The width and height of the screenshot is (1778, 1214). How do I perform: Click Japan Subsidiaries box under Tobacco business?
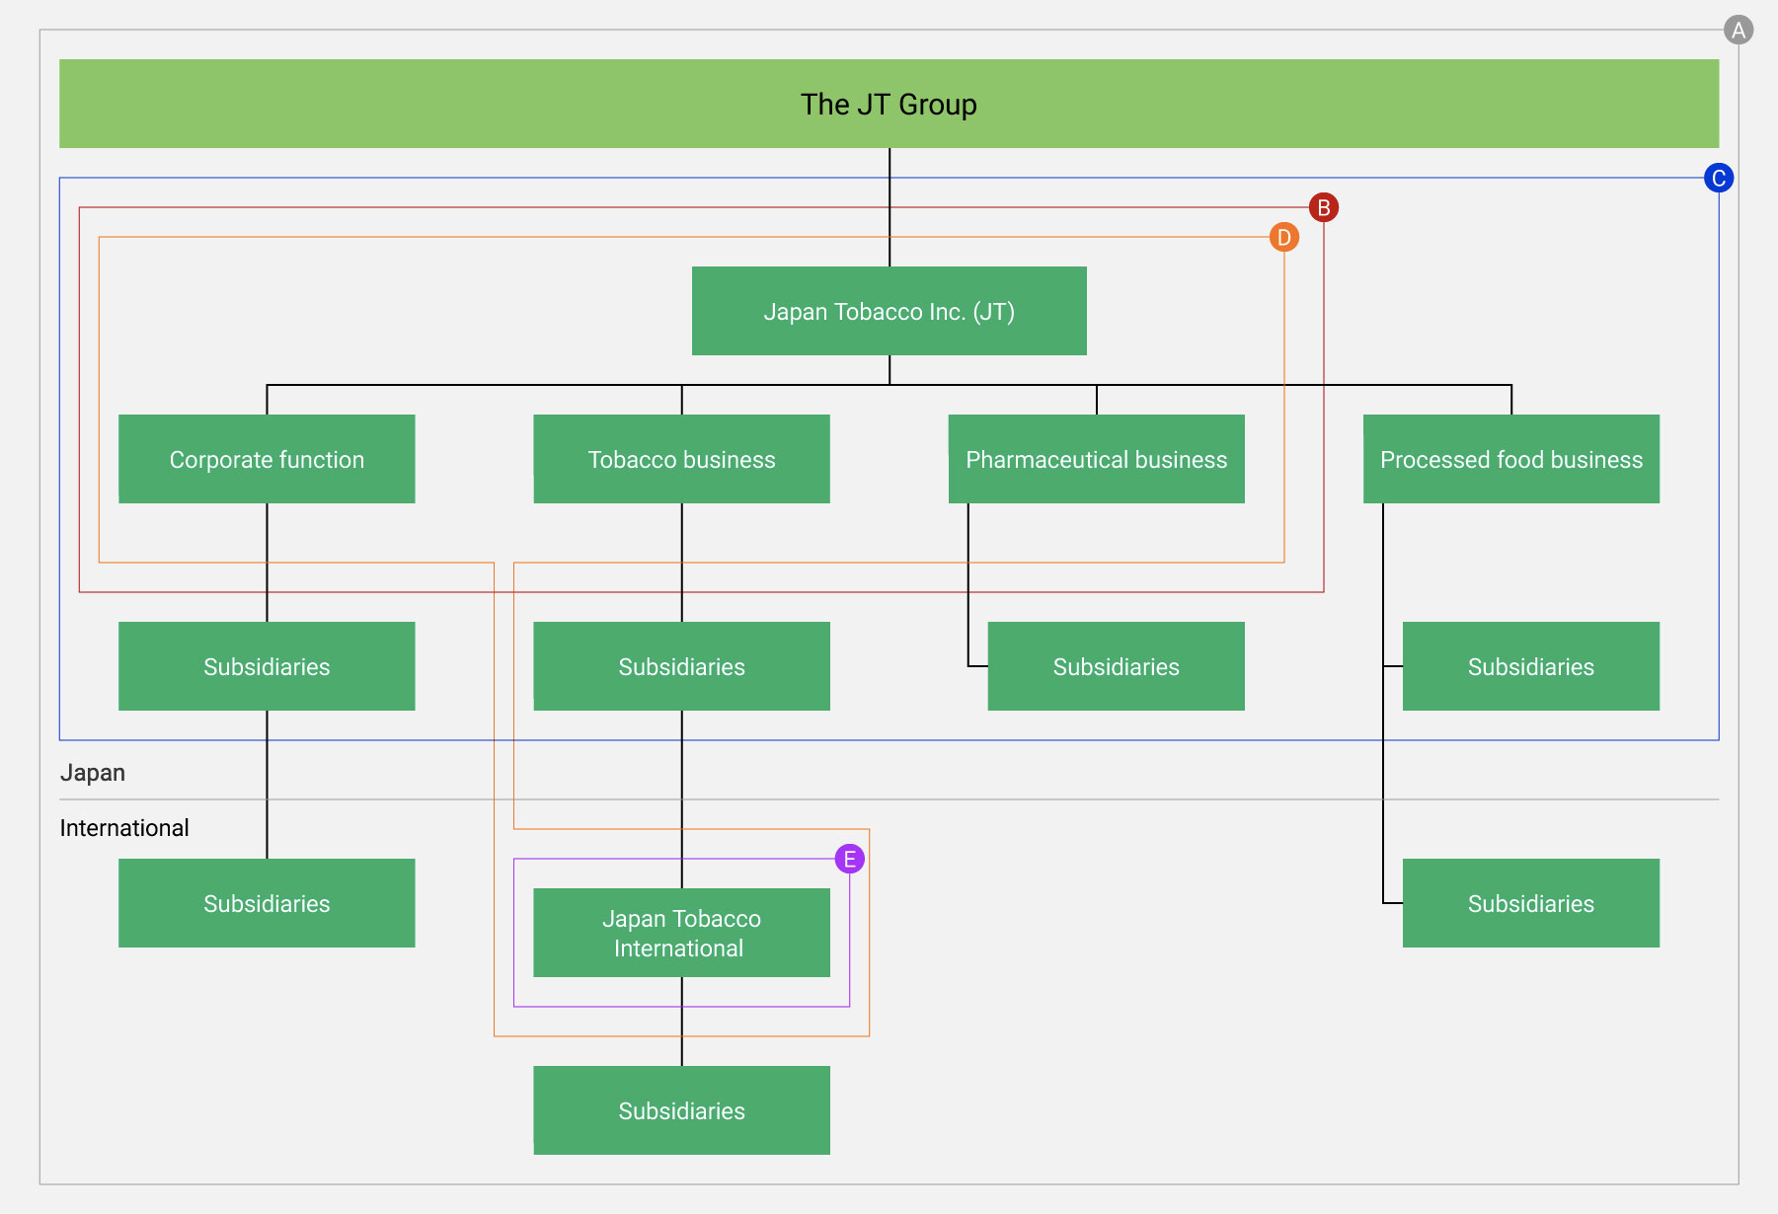click(681, 666)
